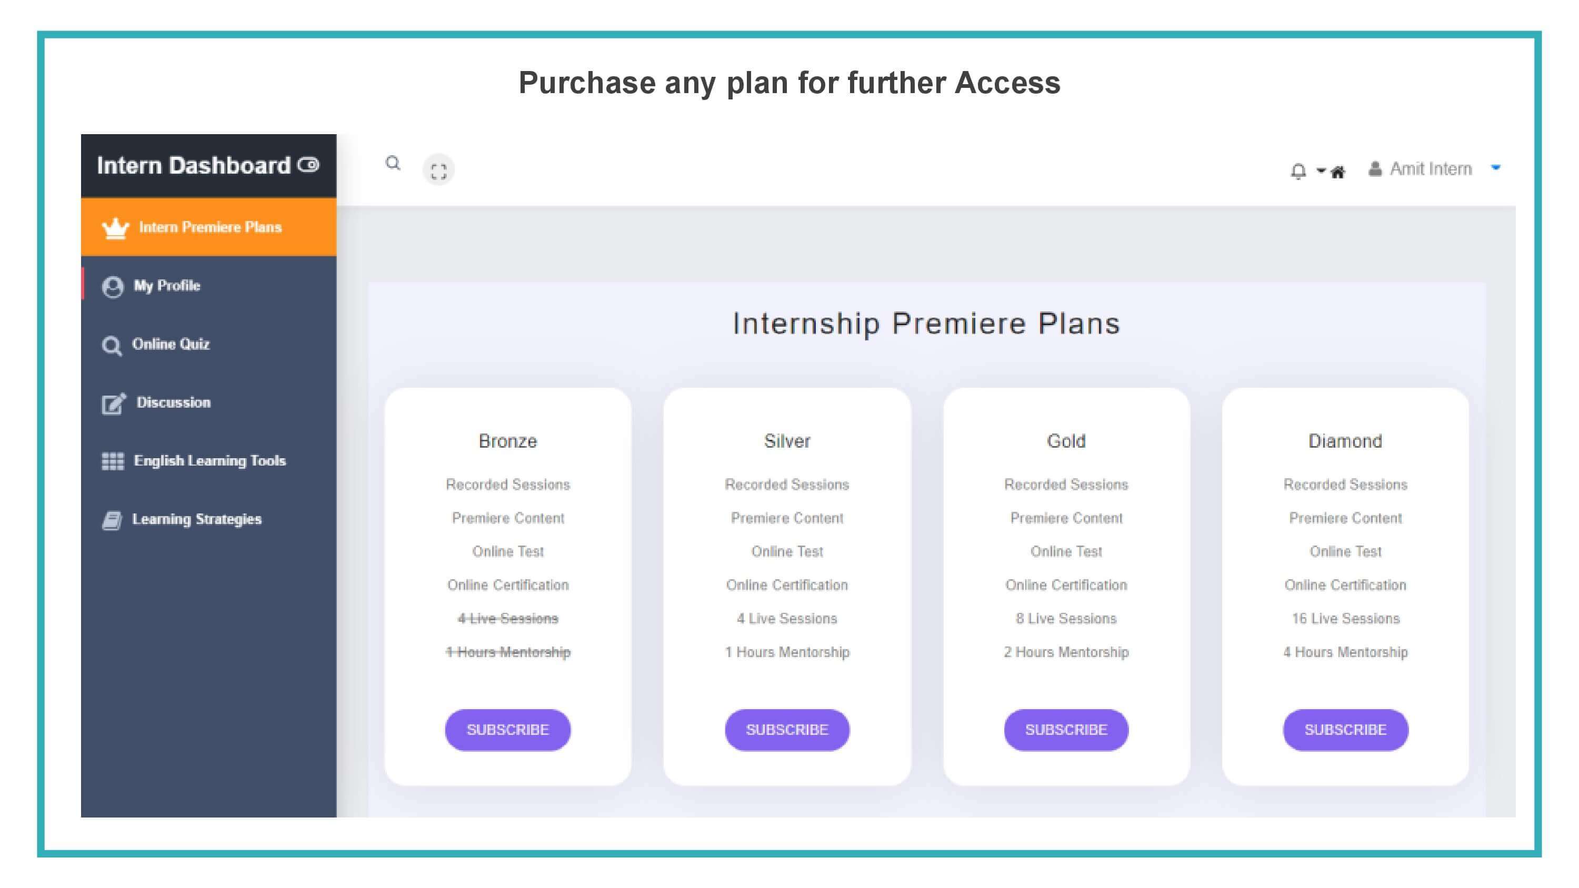The width and height of the screenshot is (1579, 888).
Task: Go home using the house icon
Action: 1338,172
